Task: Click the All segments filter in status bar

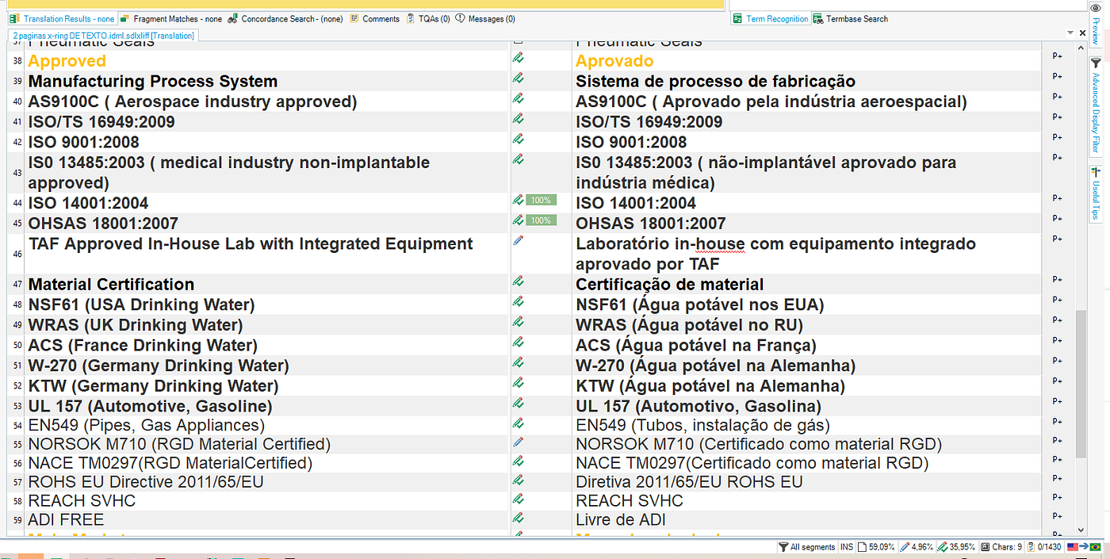Action: 807,547
